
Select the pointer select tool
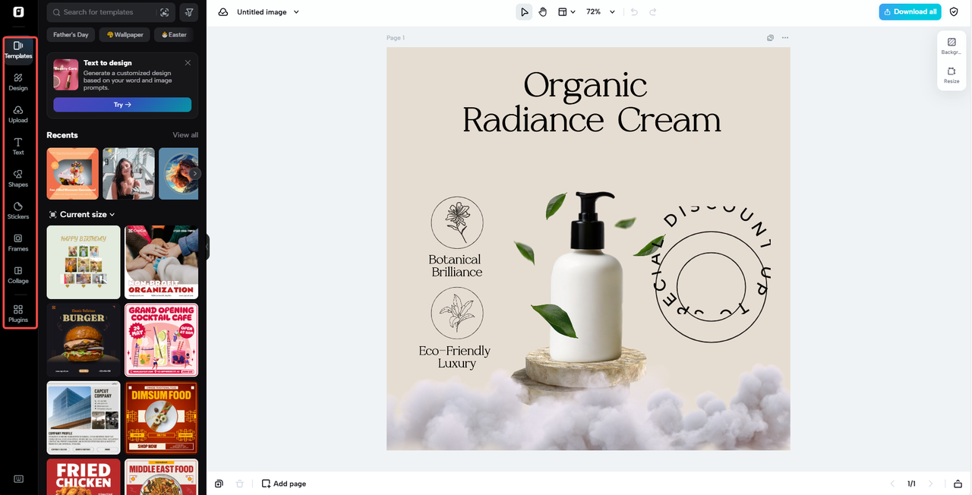[x=524, y=12]
